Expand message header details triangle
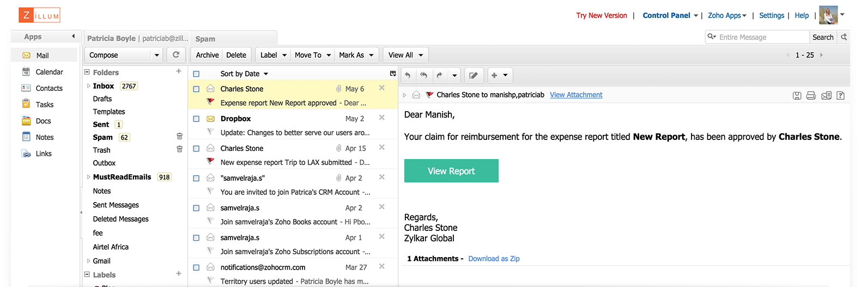Viewport: 861px width, 287px height. [404, 95]
